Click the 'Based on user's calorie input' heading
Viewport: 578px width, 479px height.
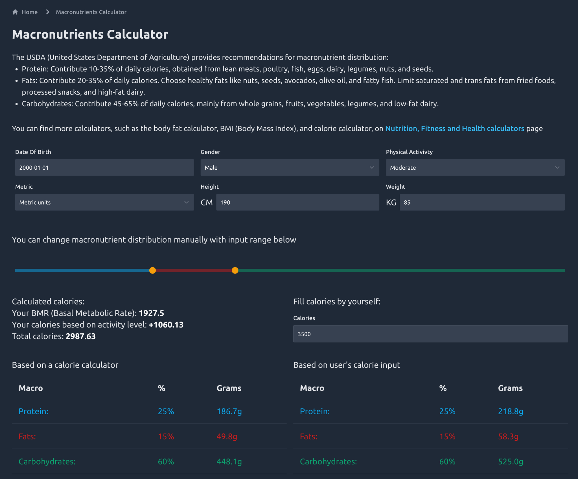click(347, 365)
